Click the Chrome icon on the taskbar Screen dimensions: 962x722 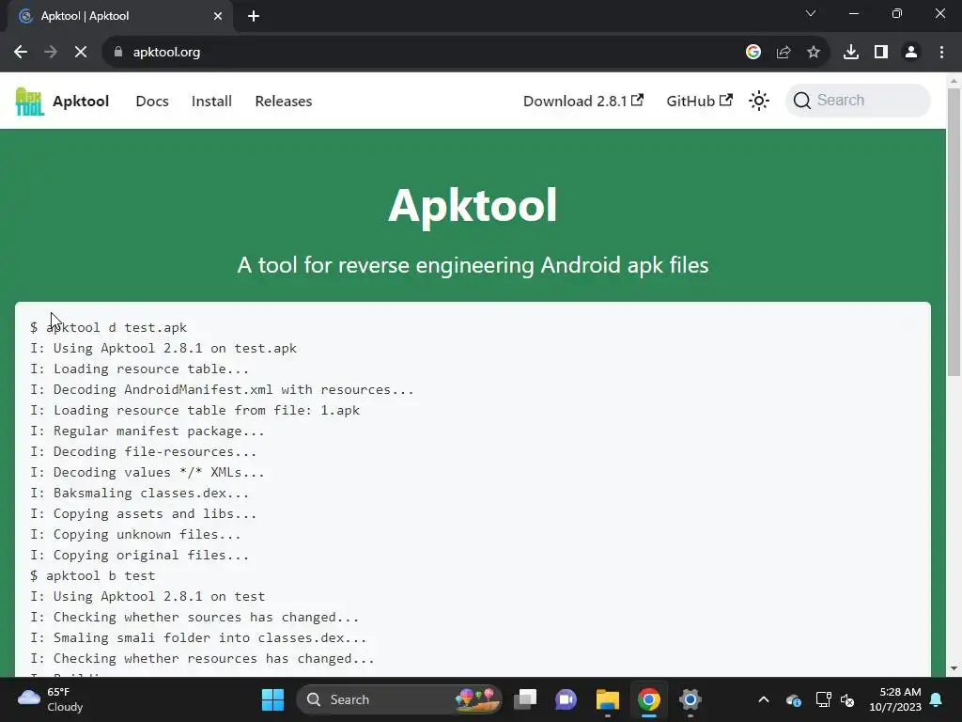(648, 699)
